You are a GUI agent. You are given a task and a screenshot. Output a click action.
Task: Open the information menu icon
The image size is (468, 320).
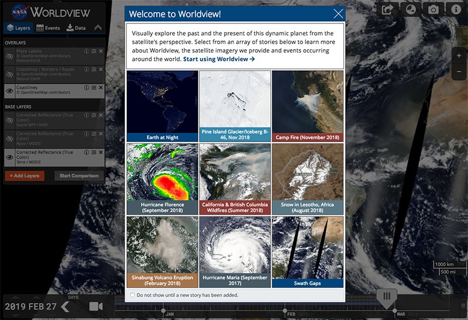click(x=456, y=9)
